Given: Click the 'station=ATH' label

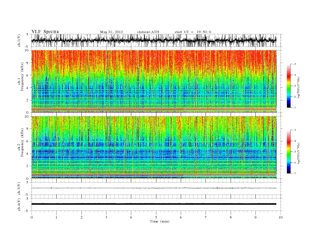Looking at the screenshot, I should [x=148, y=32].
